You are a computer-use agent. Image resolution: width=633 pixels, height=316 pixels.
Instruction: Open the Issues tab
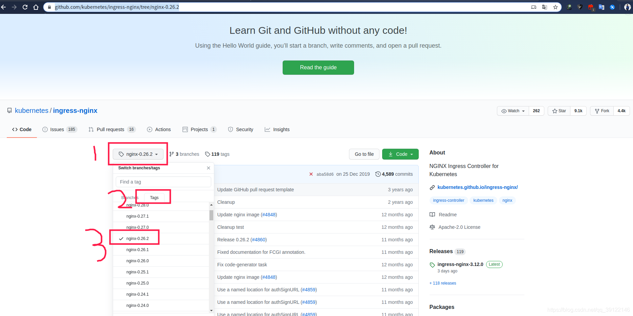(x=60, y=129)
